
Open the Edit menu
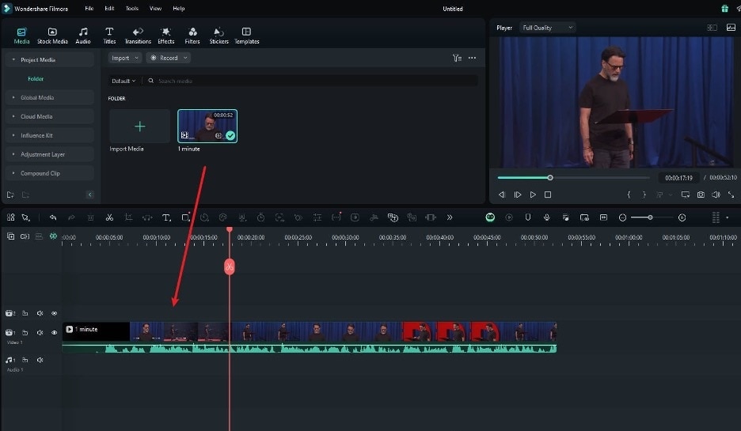(x=109, y=9)
